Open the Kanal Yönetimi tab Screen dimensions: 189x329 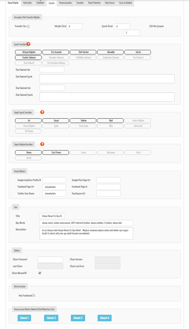click(94, 3)
